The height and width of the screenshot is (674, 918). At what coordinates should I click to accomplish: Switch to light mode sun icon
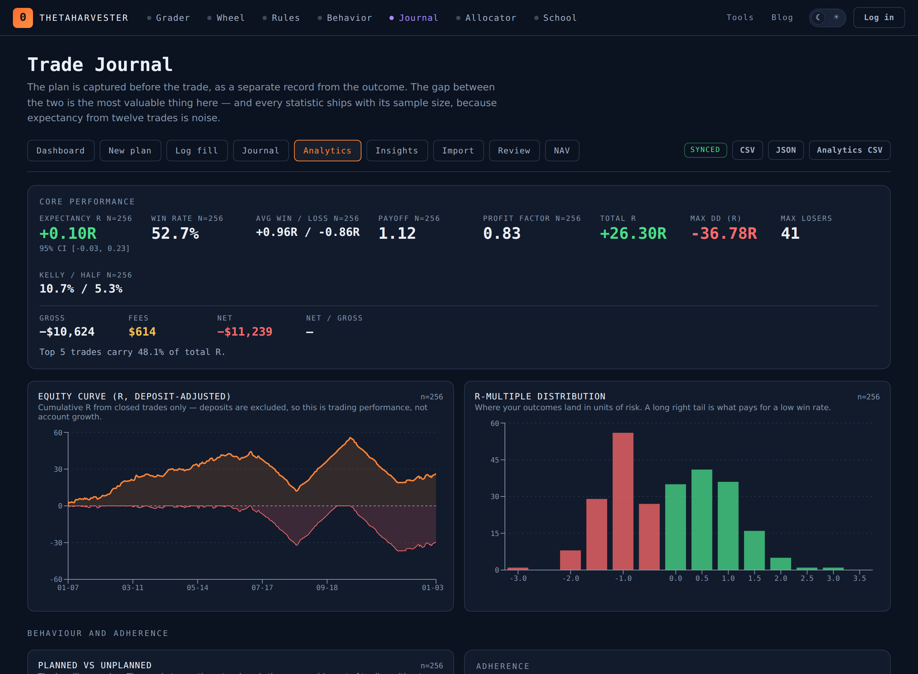[836, 18]
